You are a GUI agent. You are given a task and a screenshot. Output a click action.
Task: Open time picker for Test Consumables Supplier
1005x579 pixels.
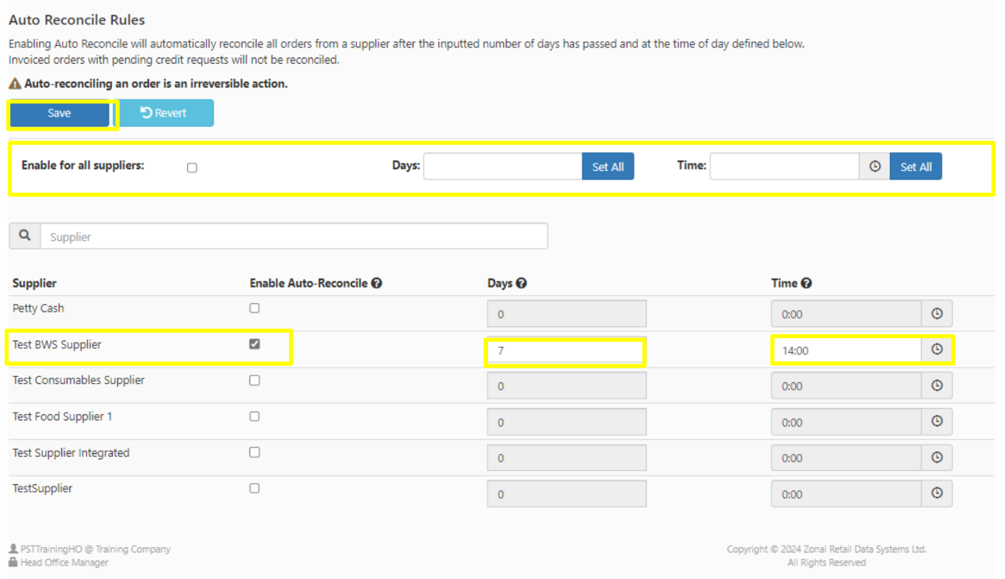coord(937,385)
